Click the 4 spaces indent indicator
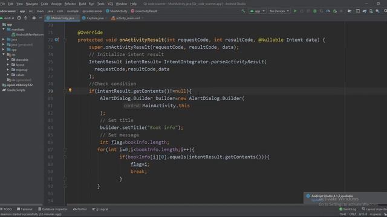The width and height of the screenshot is (387, 217). point(375,215)
